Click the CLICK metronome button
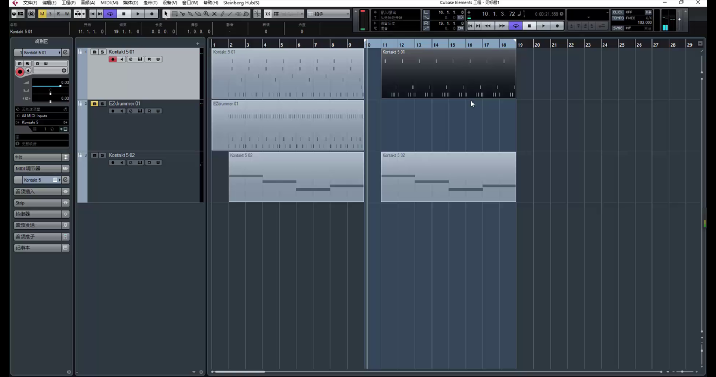Viewport: 716px width, 377px height. pyautogui.click(x=618, y=12)
